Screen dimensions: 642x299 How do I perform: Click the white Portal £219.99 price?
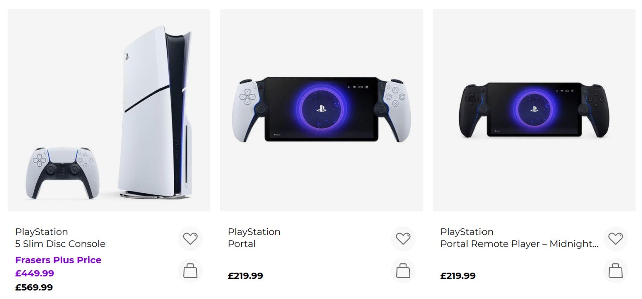pyautogui.click(x=245, y=276)
